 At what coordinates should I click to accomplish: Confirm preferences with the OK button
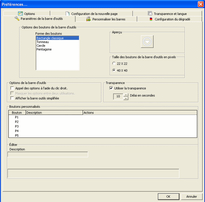168,196
